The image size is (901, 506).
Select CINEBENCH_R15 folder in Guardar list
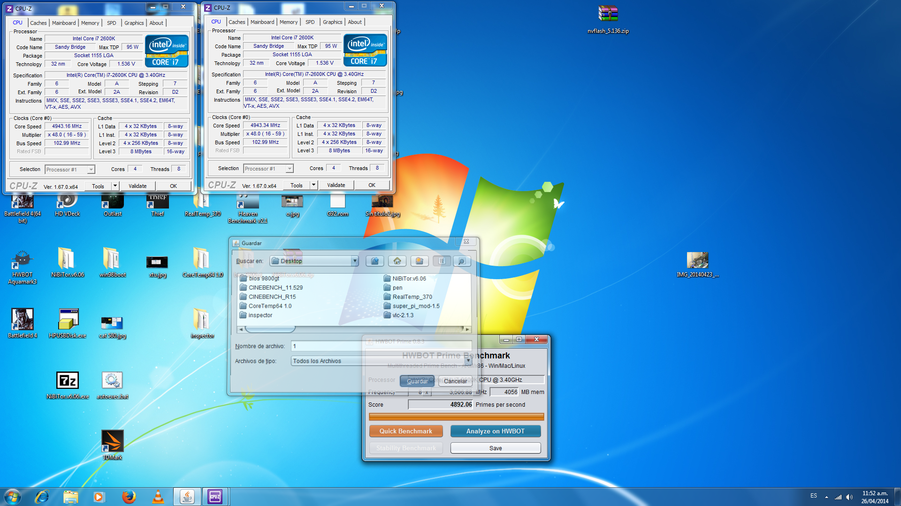tap(267, 297)
